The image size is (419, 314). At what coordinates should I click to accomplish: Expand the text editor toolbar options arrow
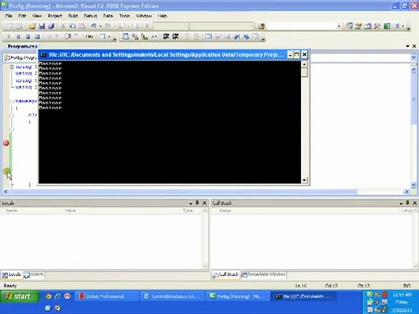click(263, 39)
